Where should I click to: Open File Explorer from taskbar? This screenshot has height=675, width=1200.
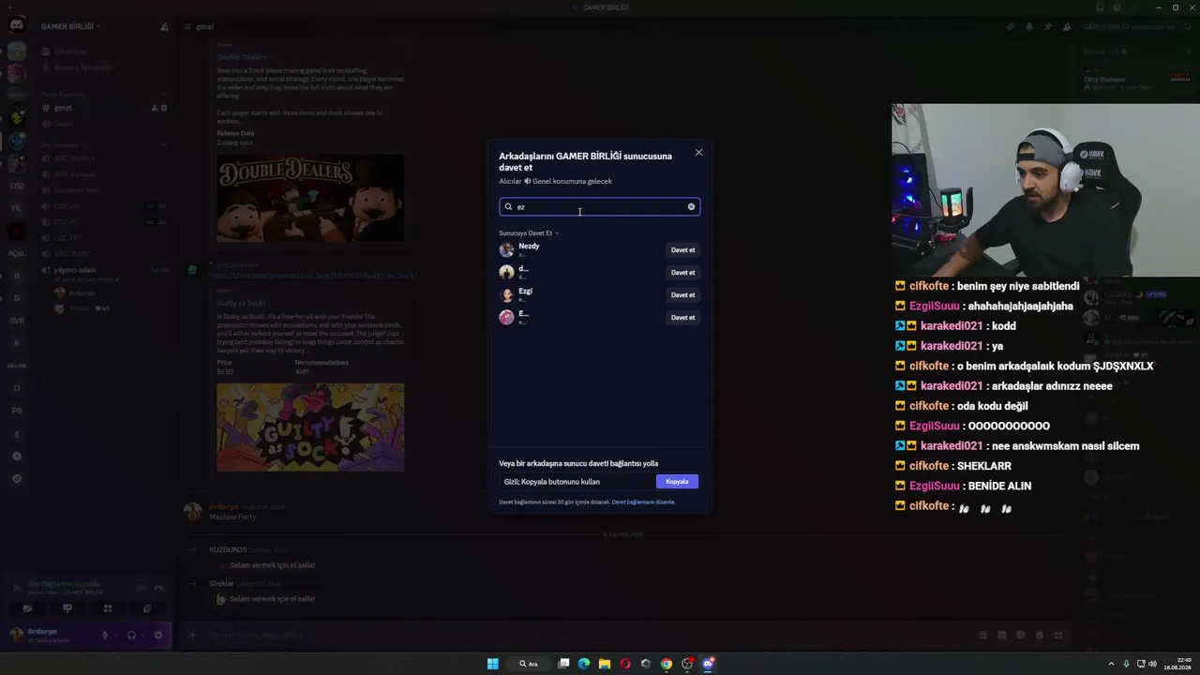tap(605, 664)
